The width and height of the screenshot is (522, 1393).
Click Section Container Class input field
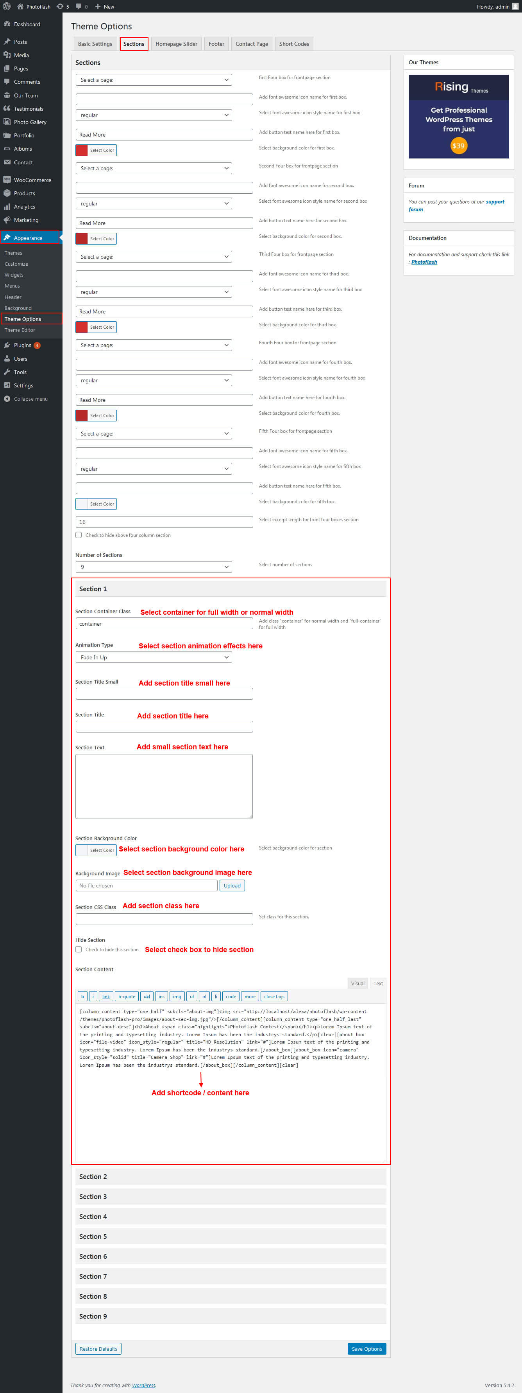pyautogui.click(x=164, y=623)
